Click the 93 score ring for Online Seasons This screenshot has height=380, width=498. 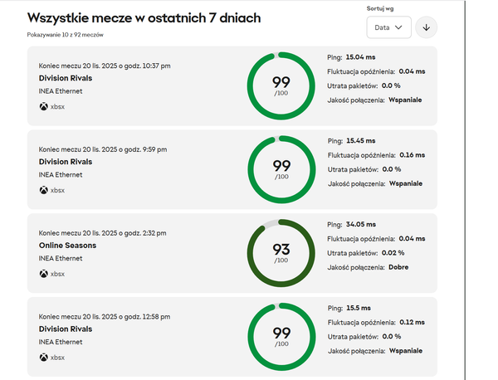(x=281, y=252)
